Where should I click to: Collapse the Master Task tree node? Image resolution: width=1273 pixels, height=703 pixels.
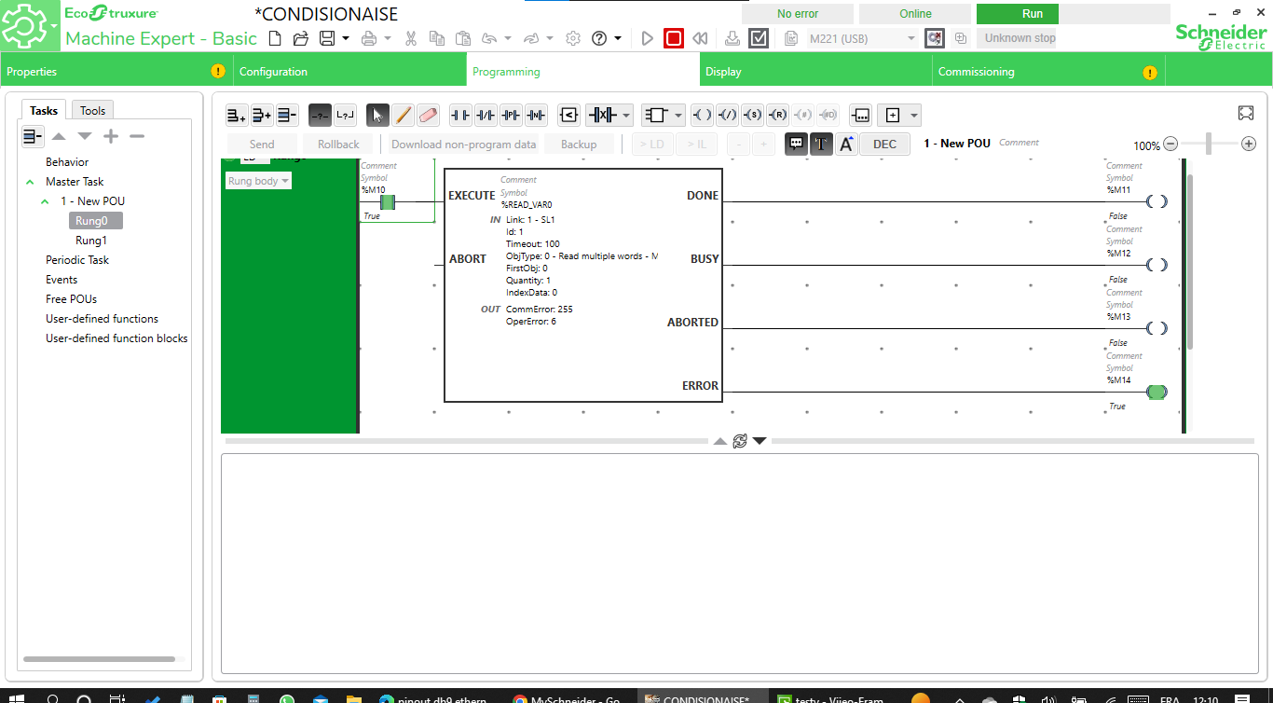coord(30,182)
